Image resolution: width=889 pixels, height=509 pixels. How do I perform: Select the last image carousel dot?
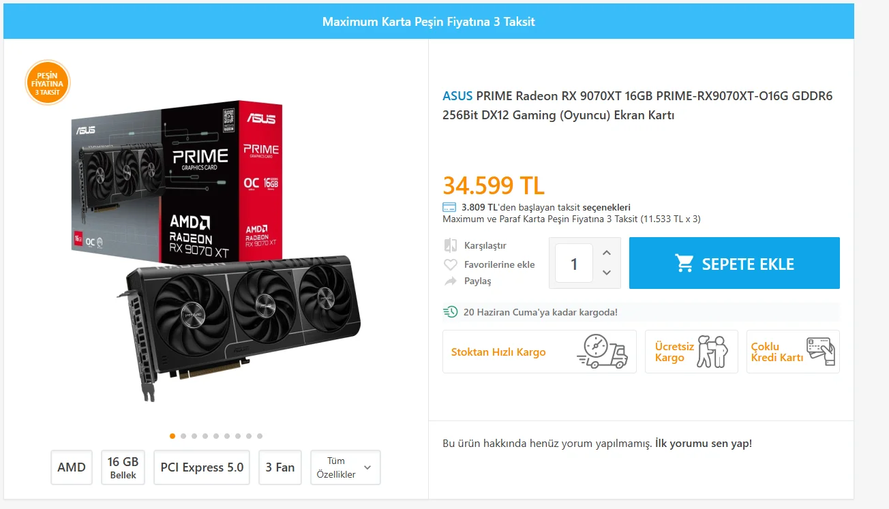coord(260,436)
